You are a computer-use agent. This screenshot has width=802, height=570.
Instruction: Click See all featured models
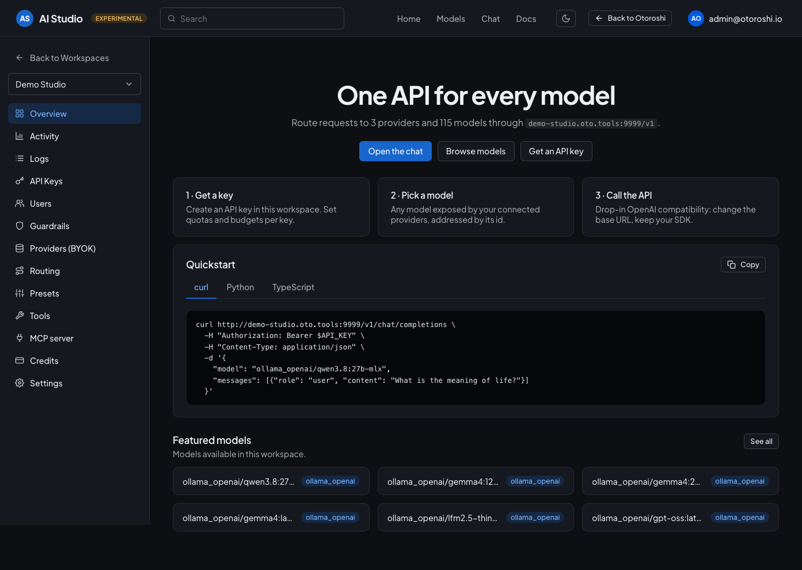[x=761, y=441]
